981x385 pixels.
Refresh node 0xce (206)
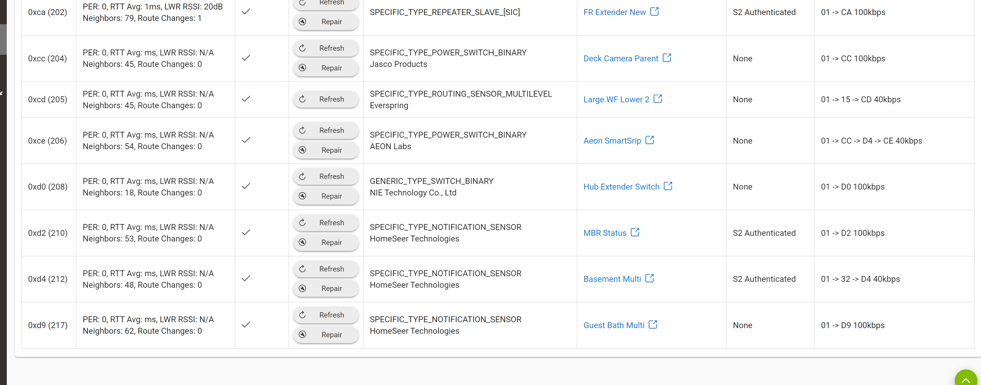tap(326, 130)
